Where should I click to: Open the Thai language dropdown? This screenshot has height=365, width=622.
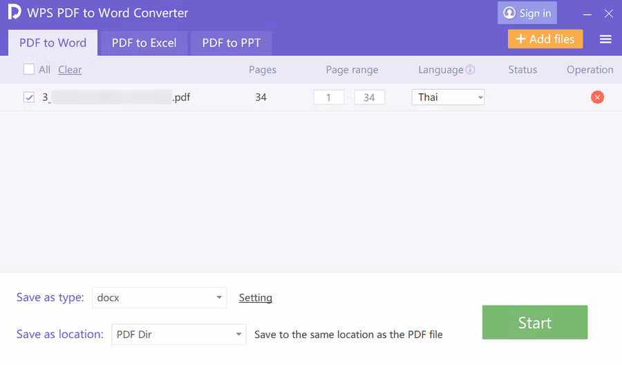tap(449, 97)
